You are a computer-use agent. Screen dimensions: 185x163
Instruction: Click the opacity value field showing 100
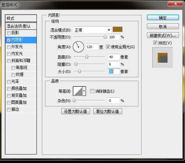pos(114,37)
